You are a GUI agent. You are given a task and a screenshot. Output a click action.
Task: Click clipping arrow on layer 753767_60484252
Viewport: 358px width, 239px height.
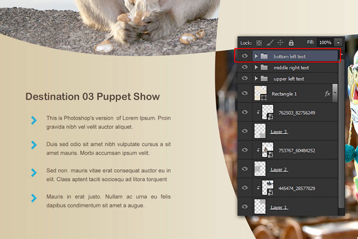[258, 150]
